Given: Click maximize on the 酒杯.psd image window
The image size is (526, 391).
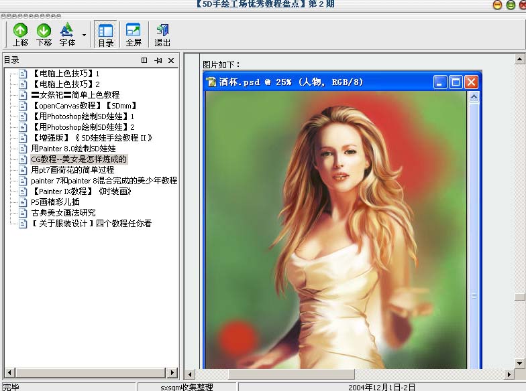Looking at the screenshot, I should pos(456,82).
